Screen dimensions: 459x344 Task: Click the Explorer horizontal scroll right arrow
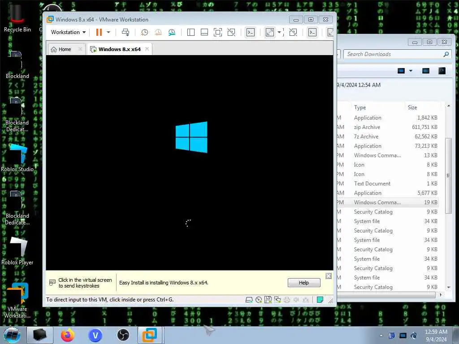point(441,295)
